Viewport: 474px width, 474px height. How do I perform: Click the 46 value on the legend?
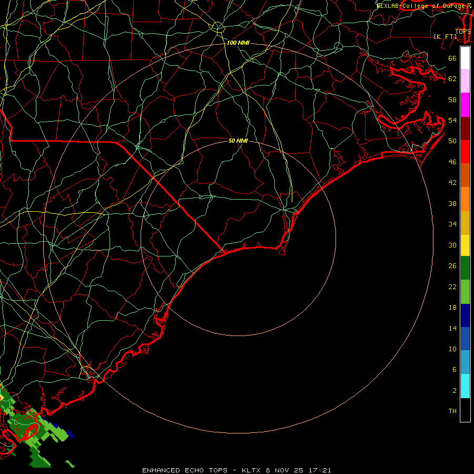(x=452, y=162)
